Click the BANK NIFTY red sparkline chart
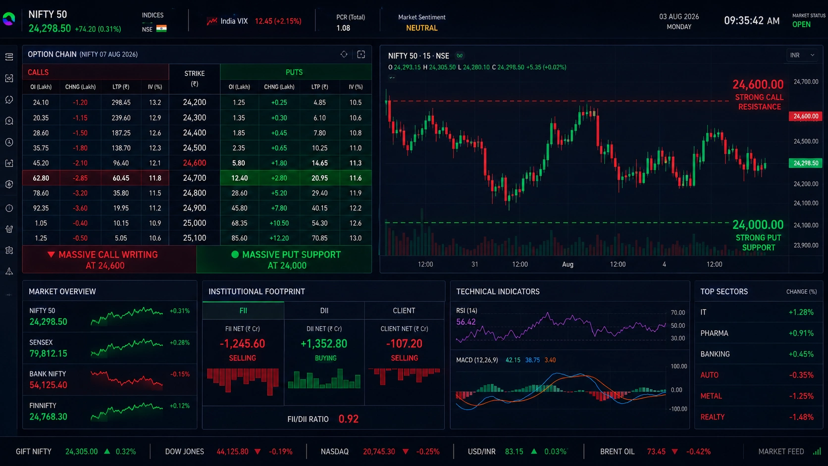Screen dimensions: 828x466 pyautogui.click(x=127, y=379)
